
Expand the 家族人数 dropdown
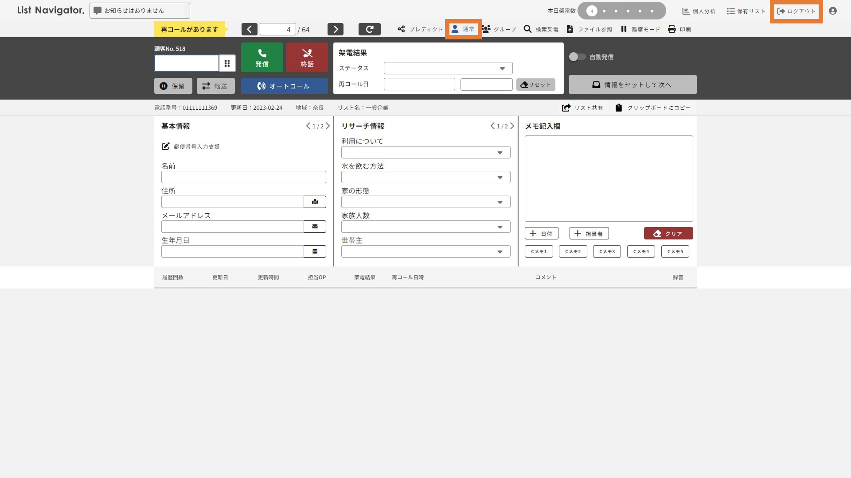[425, 227]
